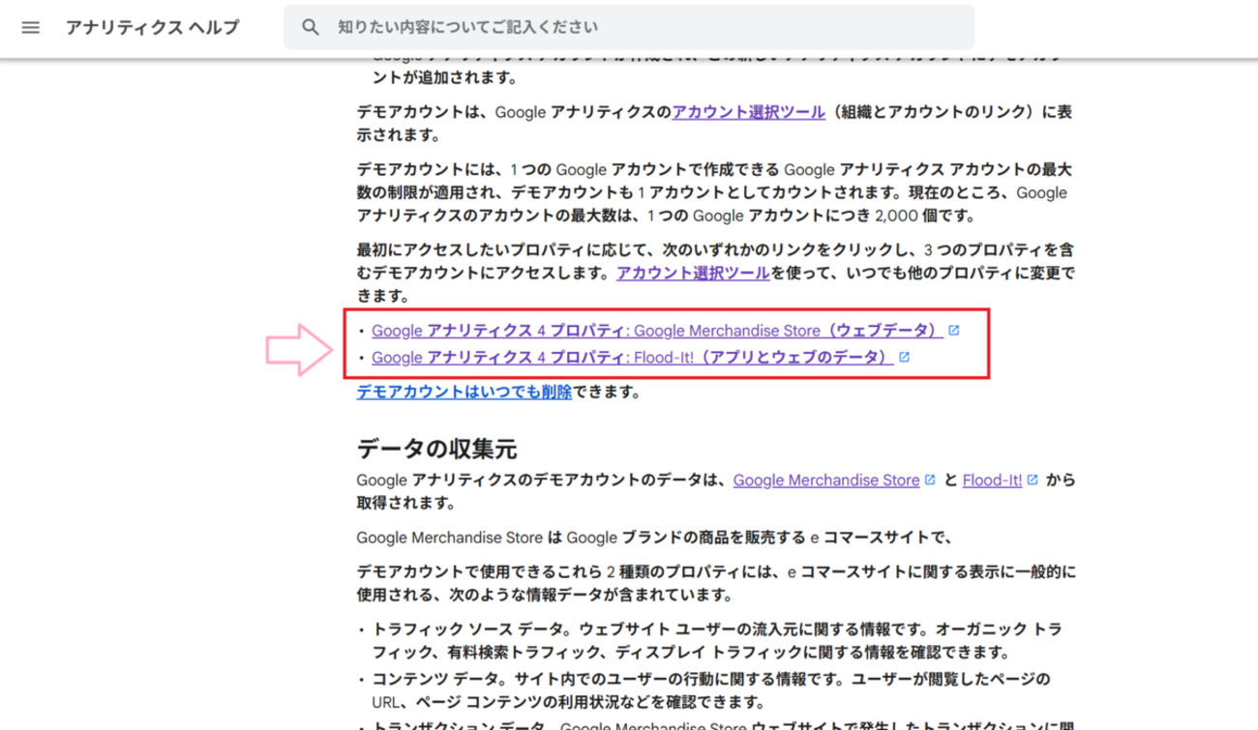Open Flood-It!（アプリとウェブのデータ）property link

click(632, 358)
